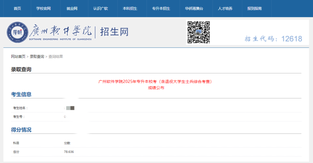Image resolution: width=313 pixels, height=163 pixels.
Task: Click the 招生网 site title text
Action: pyautogui.click(x=114, y=32)
